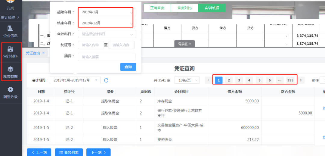
Task: Switch to the 答案对比 tab
Action: coord(184,8)
